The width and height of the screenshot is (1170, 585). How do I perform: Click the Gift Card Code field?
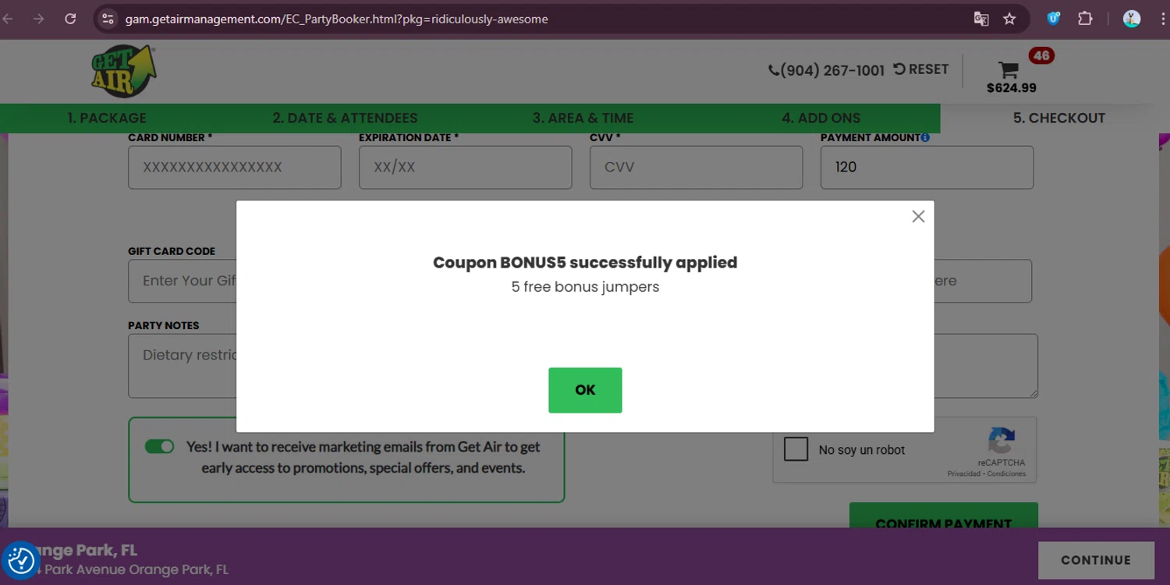click(x=183, y=281)
